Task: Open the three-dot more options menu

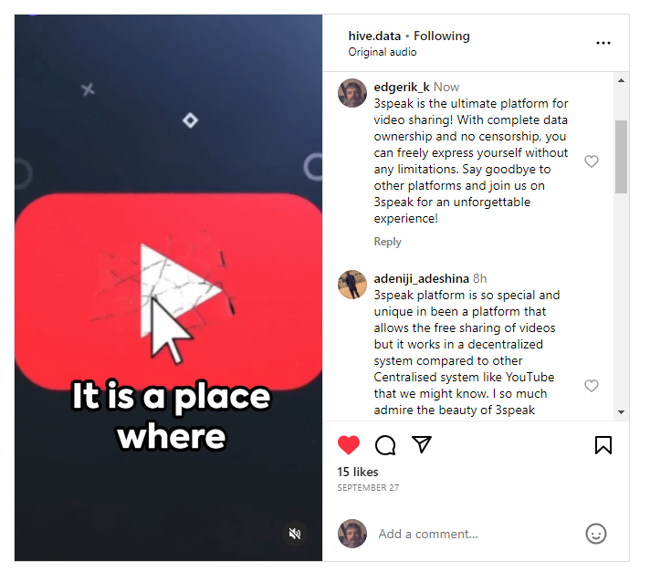Action: pyautogui.click(x=603, y=43)
